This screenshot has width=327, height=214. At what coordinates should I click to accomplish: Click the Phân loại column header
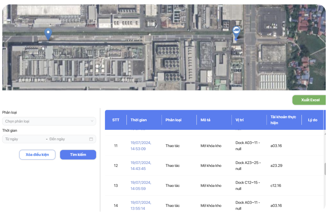coord(173,120)
